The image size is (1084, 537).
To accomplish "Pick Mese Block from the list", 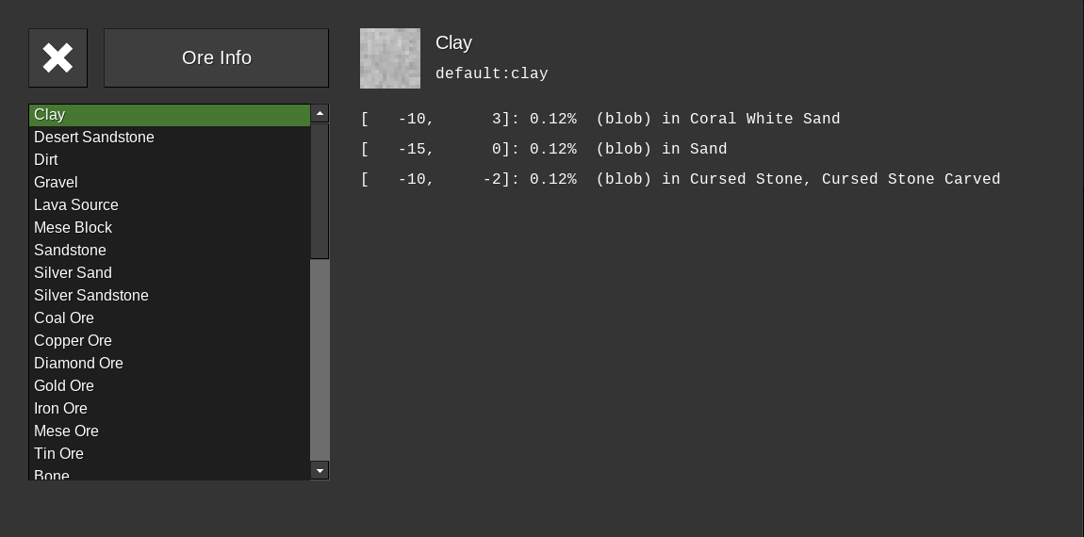I will 73,228.
